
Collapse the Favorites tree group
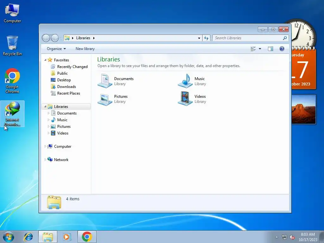click(x=45, y=60)
